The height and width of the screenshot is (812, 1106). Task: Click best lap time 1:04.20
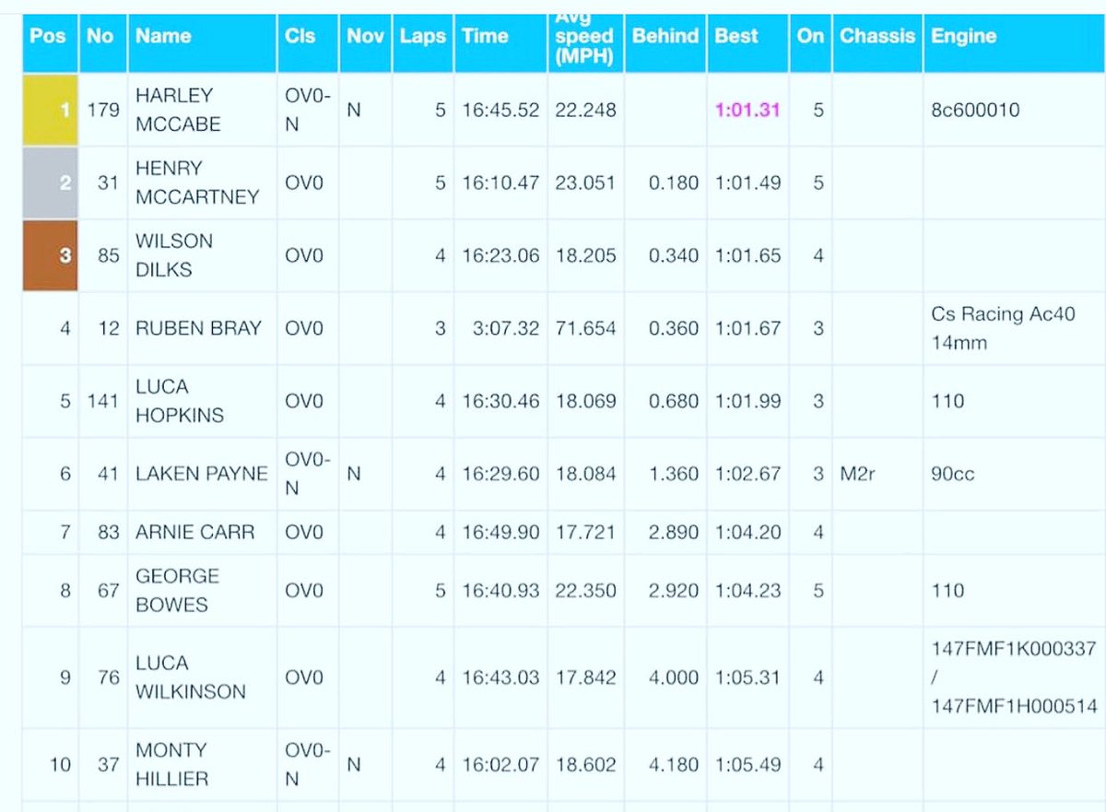747,532
